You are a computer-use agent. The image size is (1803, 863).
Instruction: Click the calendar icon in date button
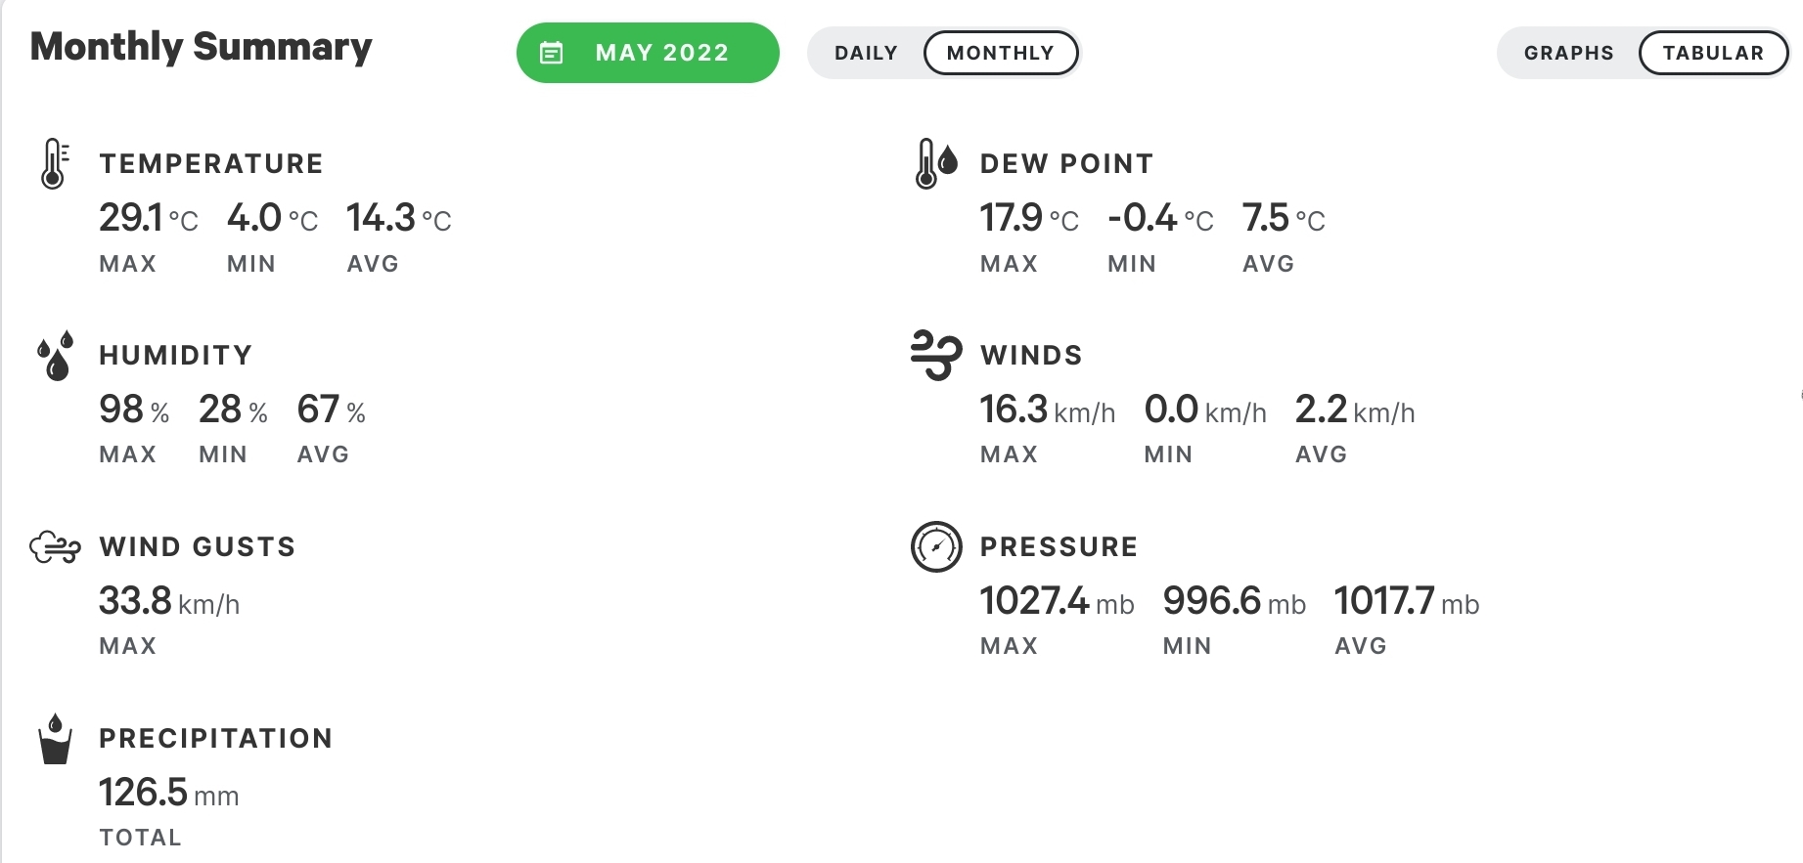pos(552,53)
